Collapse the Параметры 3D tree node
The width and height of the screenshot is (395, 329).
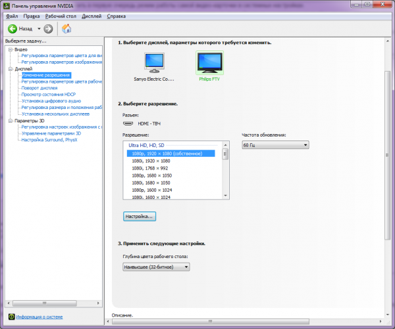[x=11, y=121]
